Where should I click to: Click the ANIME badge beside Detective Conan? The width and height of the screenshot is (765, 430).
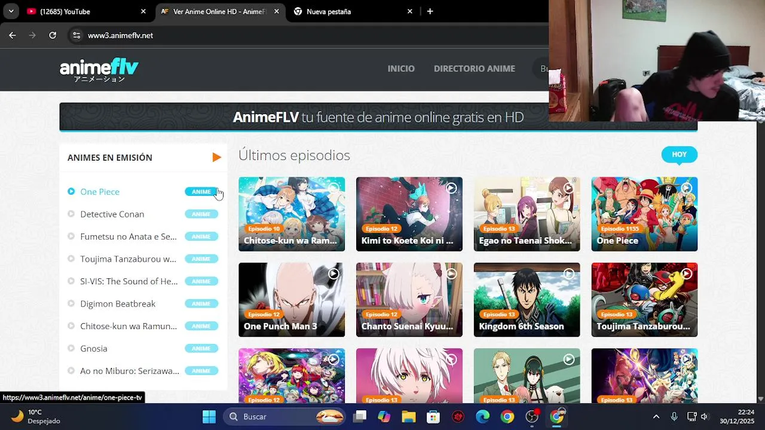pyautogui.click(x=201, y=214)
